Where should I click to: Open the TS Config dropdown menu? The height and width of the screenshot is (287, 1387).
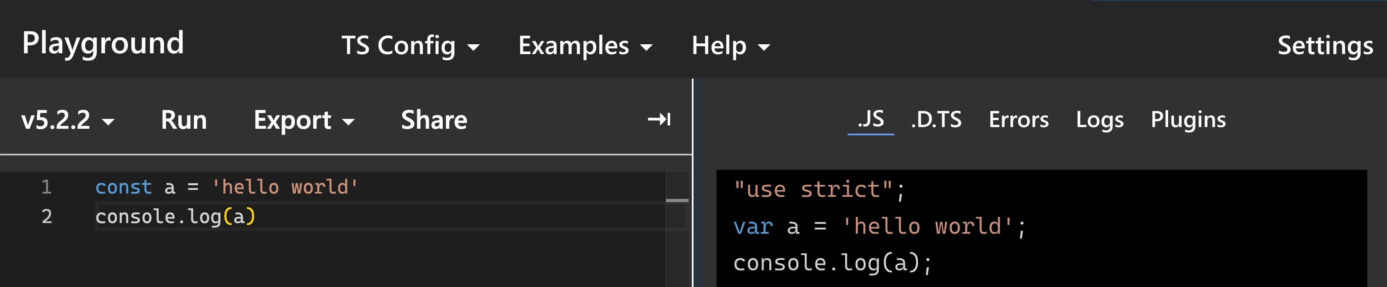(x=410, y=46)
